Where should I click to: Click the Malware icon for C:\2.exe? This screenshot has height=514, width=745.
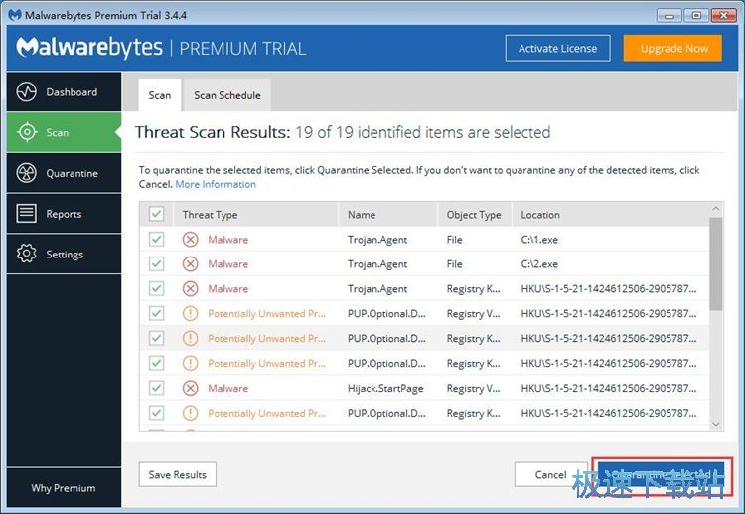coord(190,263)
